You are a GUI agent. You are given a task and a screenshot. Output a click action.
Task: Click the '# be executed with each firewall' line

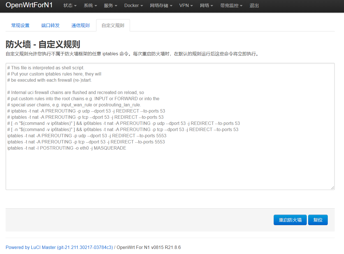[49, 80]
